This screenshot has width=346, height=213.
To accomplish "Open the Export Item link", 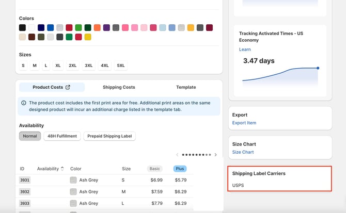I will [244, 123].
